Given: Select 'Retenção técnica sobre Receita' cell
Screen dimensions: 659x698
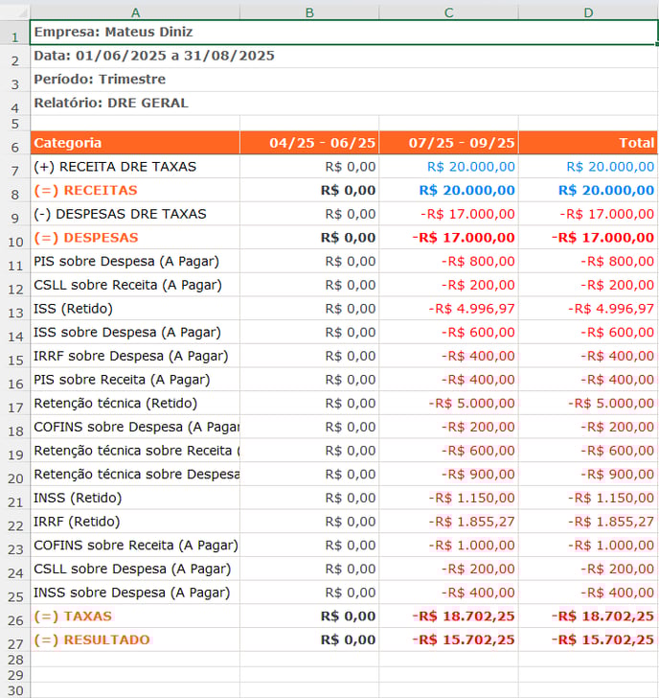Looking at the screenshot, I should [x=135, y=451].
